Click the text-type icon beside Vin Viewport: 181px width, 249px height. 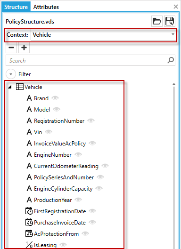(x=29, y=132)
